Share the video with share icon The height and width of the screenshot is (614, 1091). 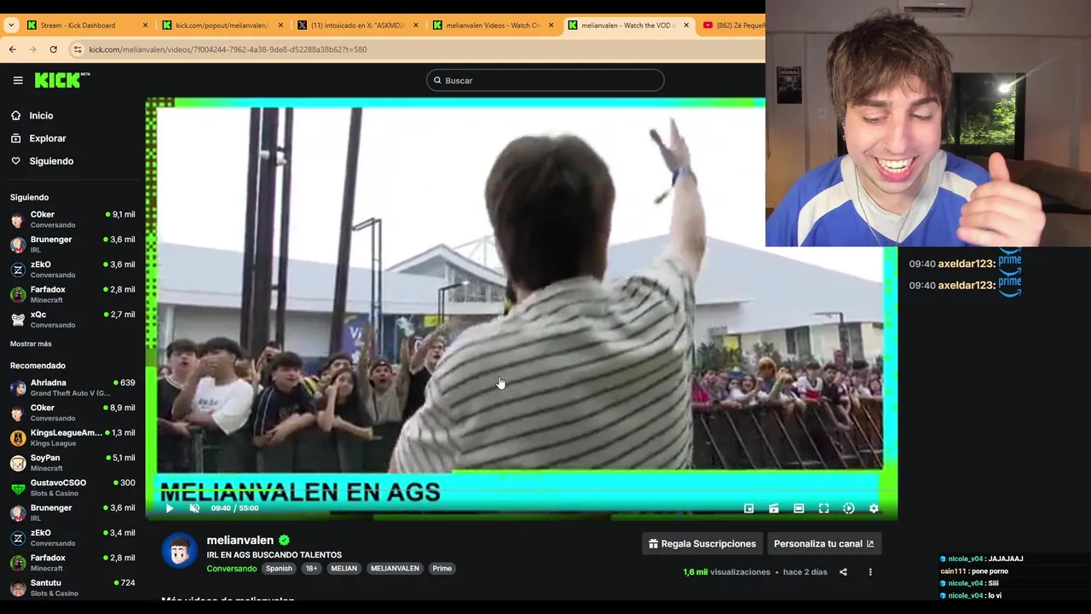[x=843, y=572]
